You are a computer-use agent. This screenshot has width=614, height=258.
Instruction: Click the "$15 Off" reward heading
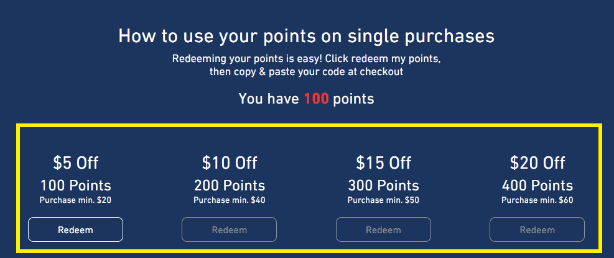pos(383,163)
